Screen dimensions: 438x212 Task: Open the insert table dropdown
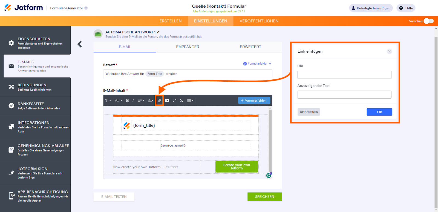click(x=190, y=101)
